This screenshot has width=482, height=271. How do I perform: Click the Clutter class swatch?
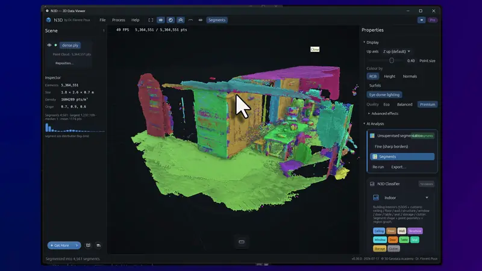(x=393, y=249)
